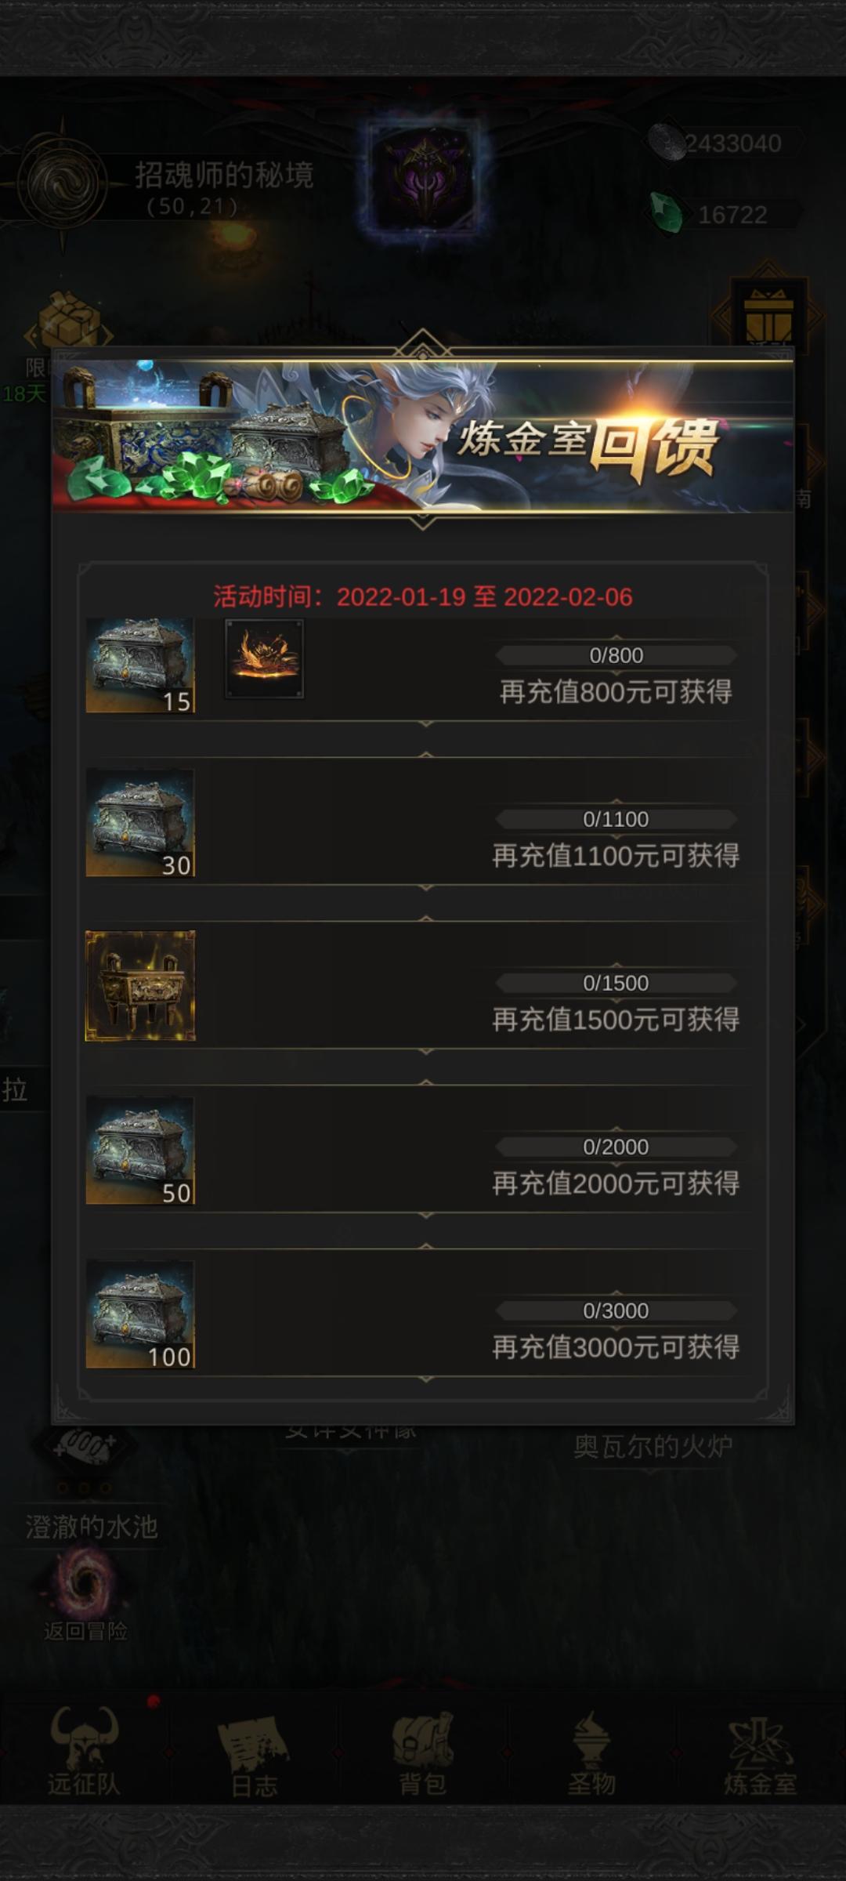Tap the 返回冒险 portal icon
846x1881 pixels.
84,1585
